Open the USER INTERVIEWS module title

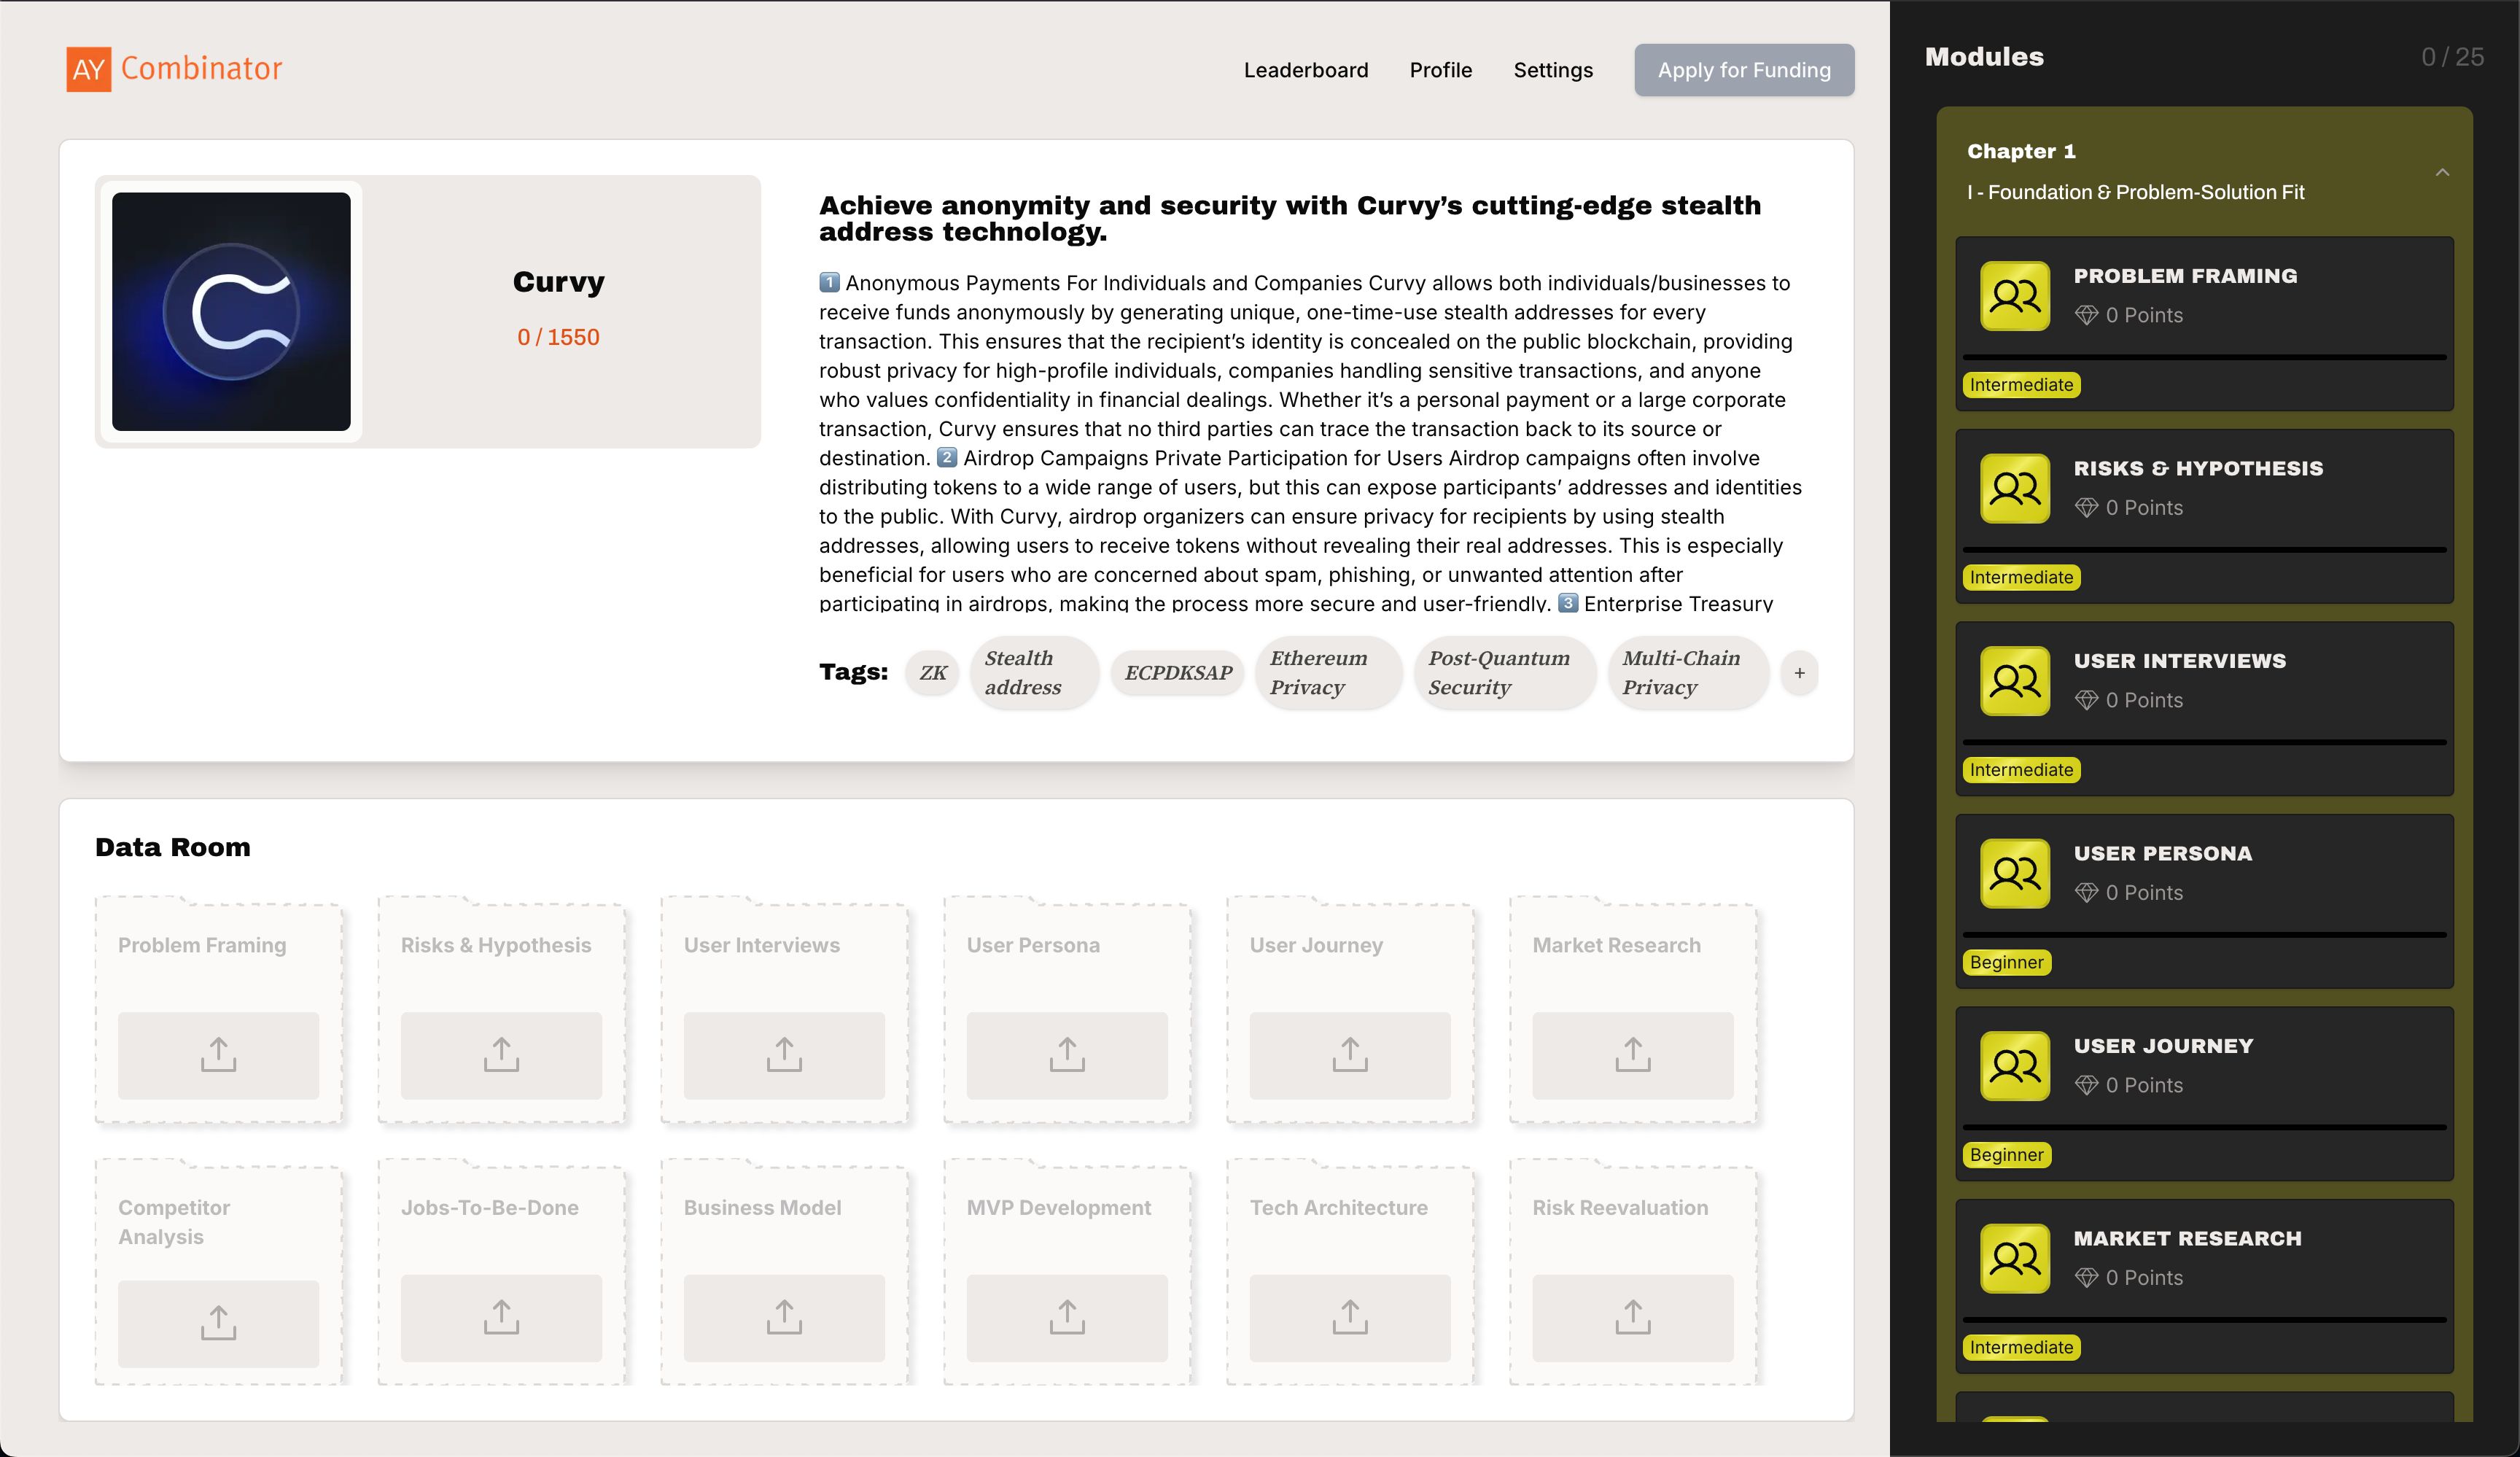click(2180, 661)
